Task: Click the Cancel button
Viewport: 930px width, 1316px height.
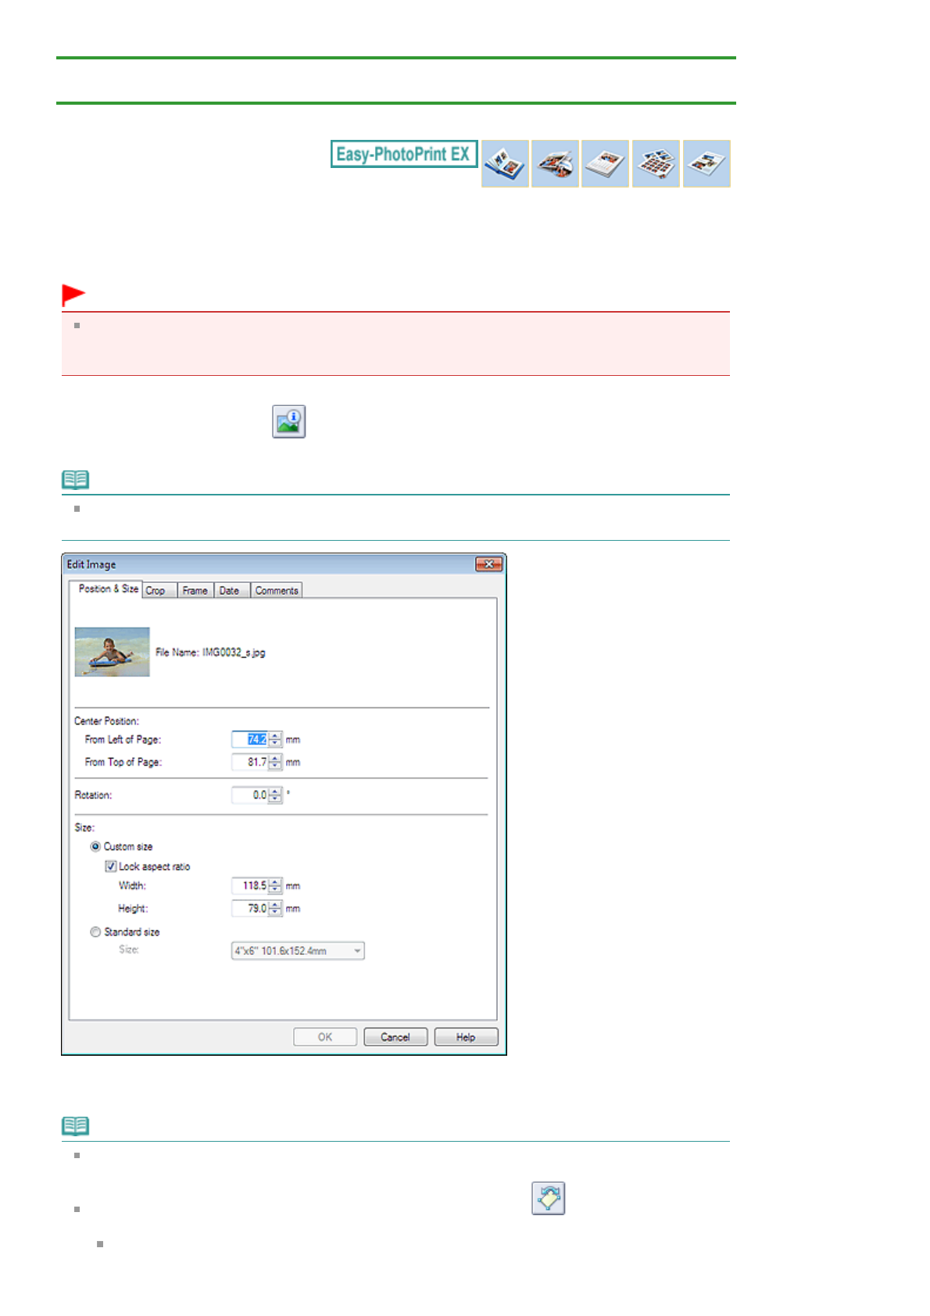Action: pos(395,1037)
